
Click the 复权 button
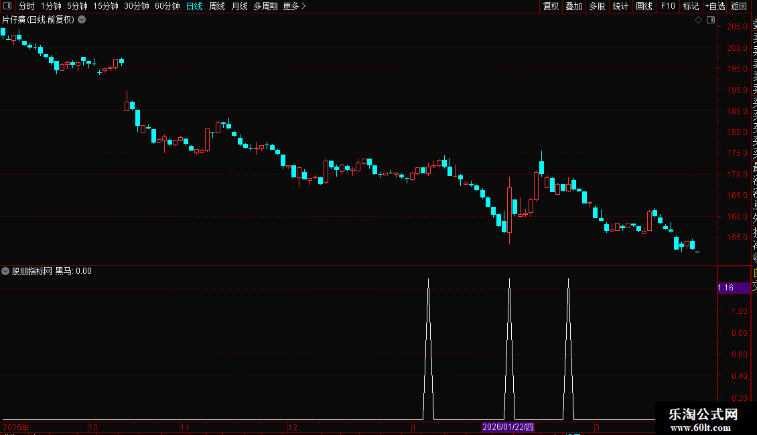click(x=551, y=6)
